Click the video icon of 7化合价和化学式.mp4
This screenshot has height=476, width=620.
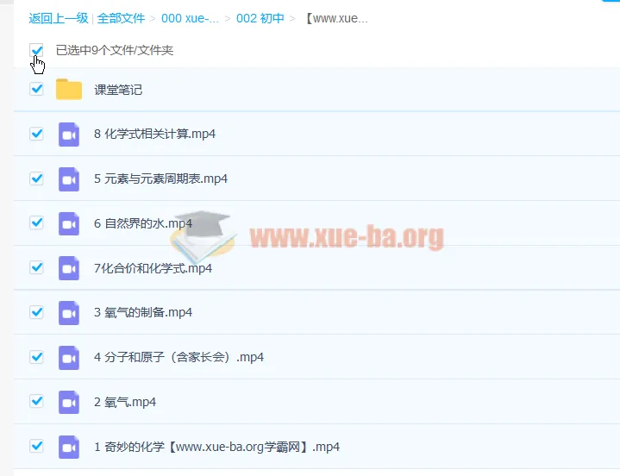click(x=69, y=268)
